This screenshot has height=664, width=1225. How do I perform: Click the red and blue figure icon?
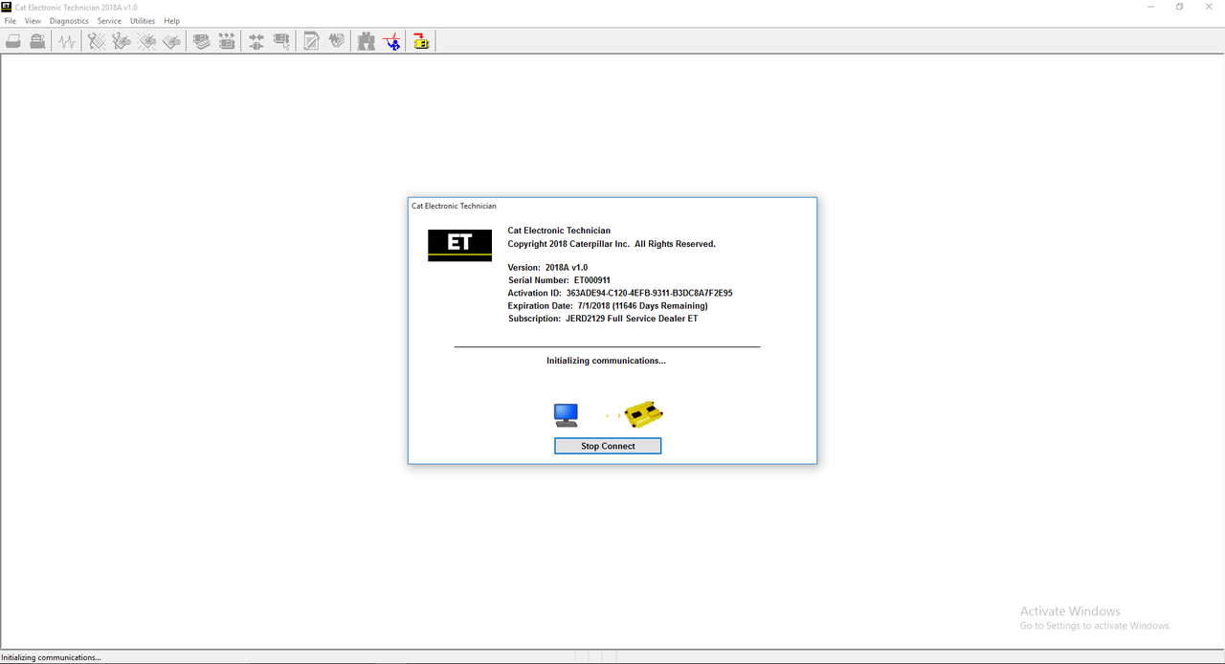point(391,41)
